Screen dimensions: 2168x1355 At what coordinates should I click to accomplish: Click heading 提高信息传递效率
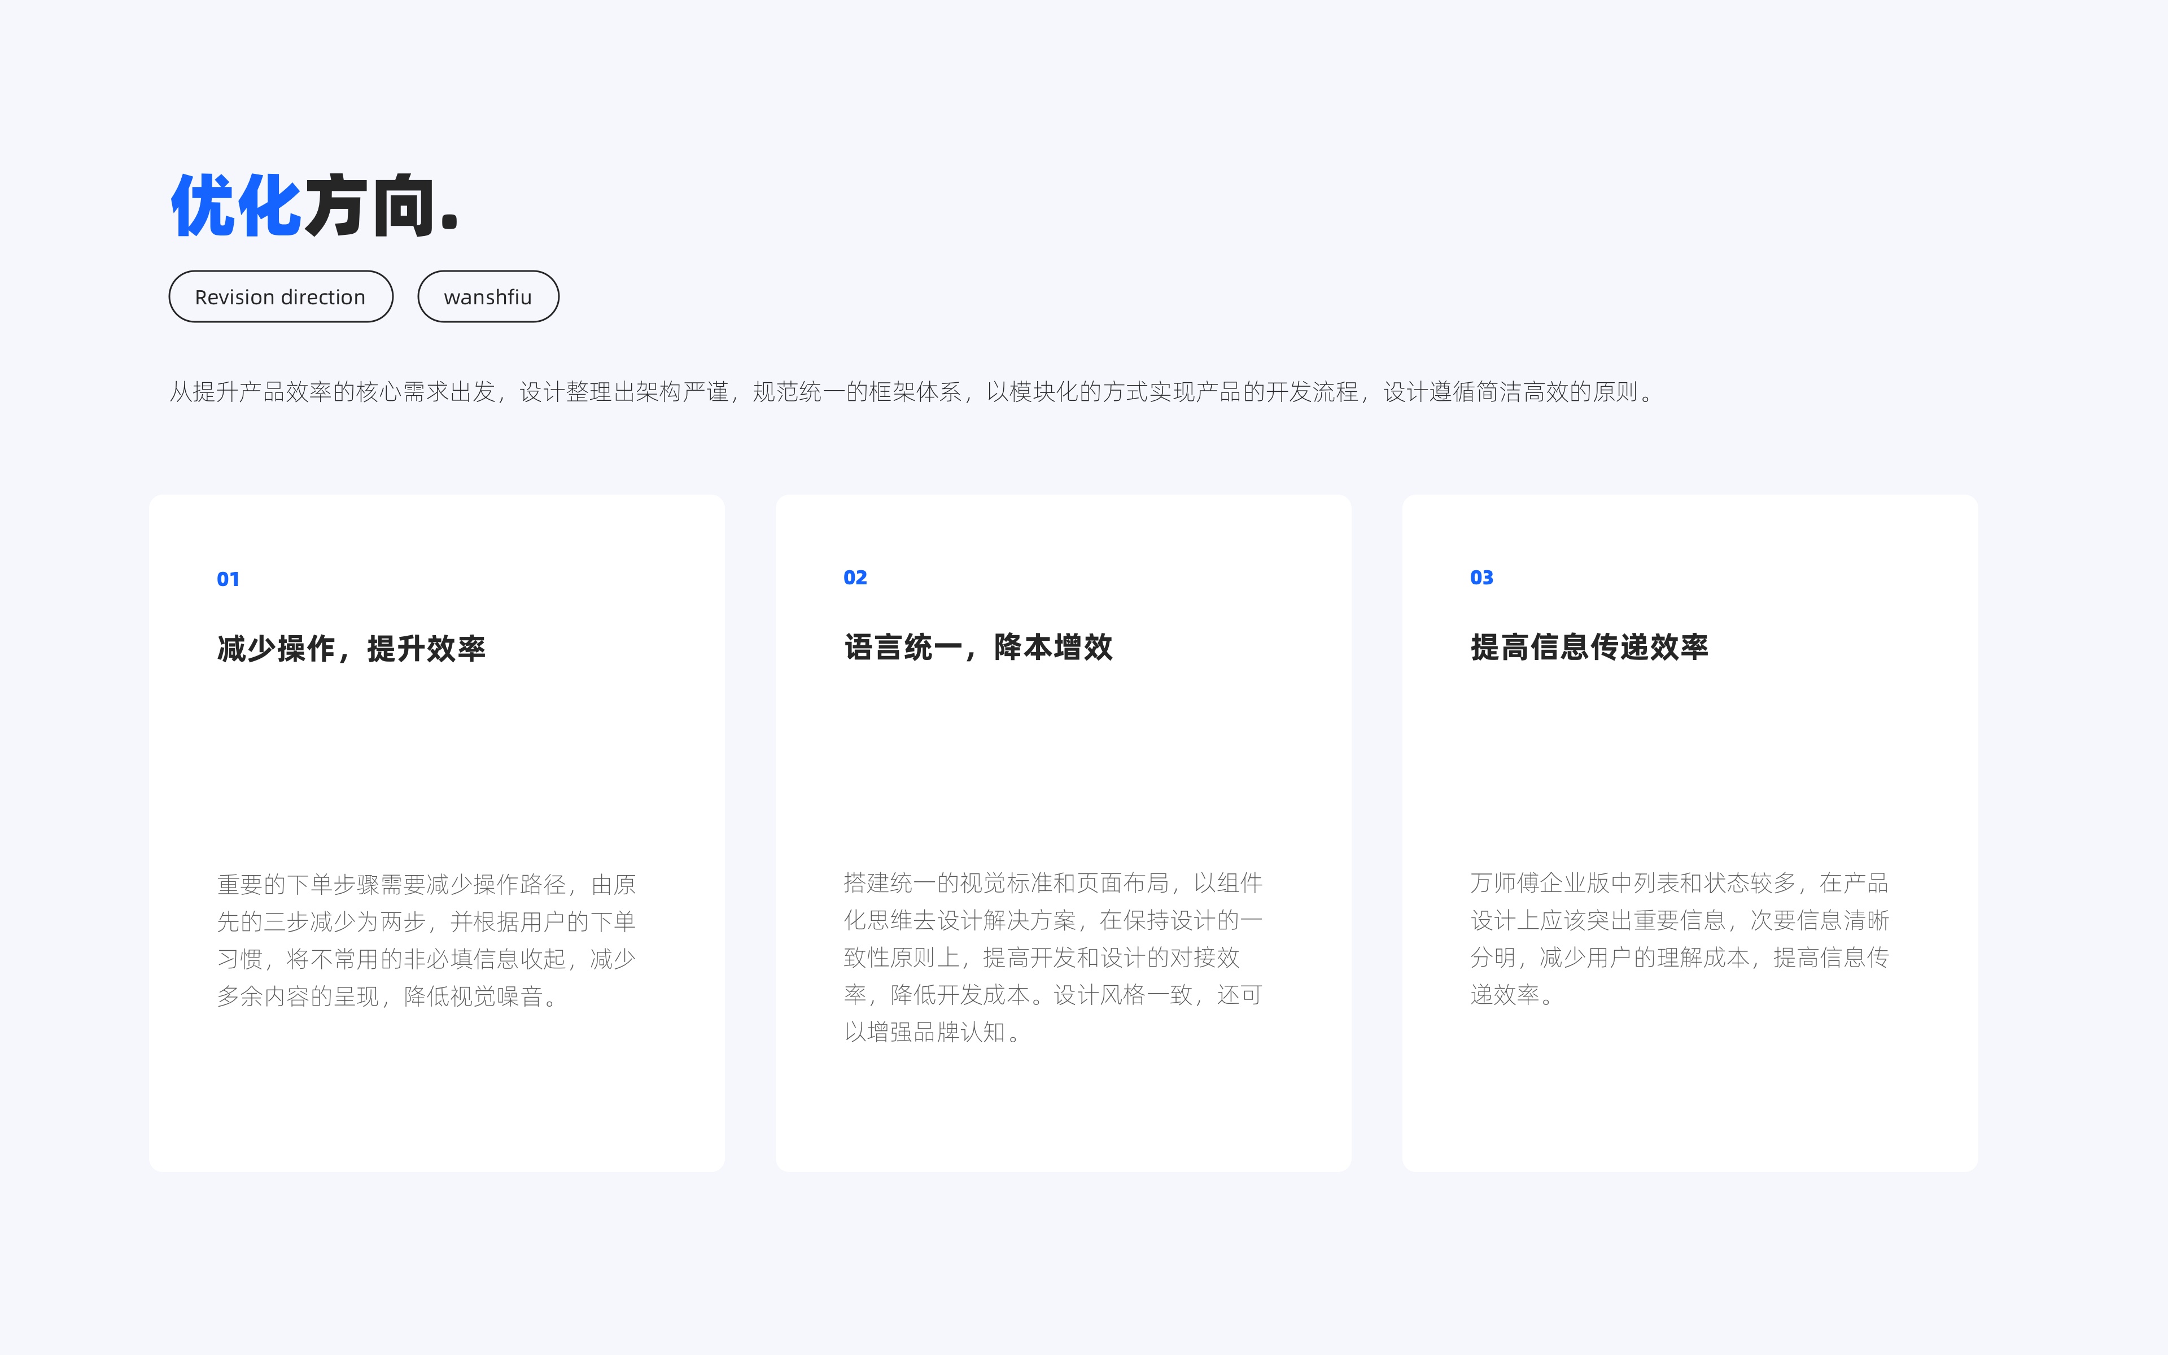1589,647
